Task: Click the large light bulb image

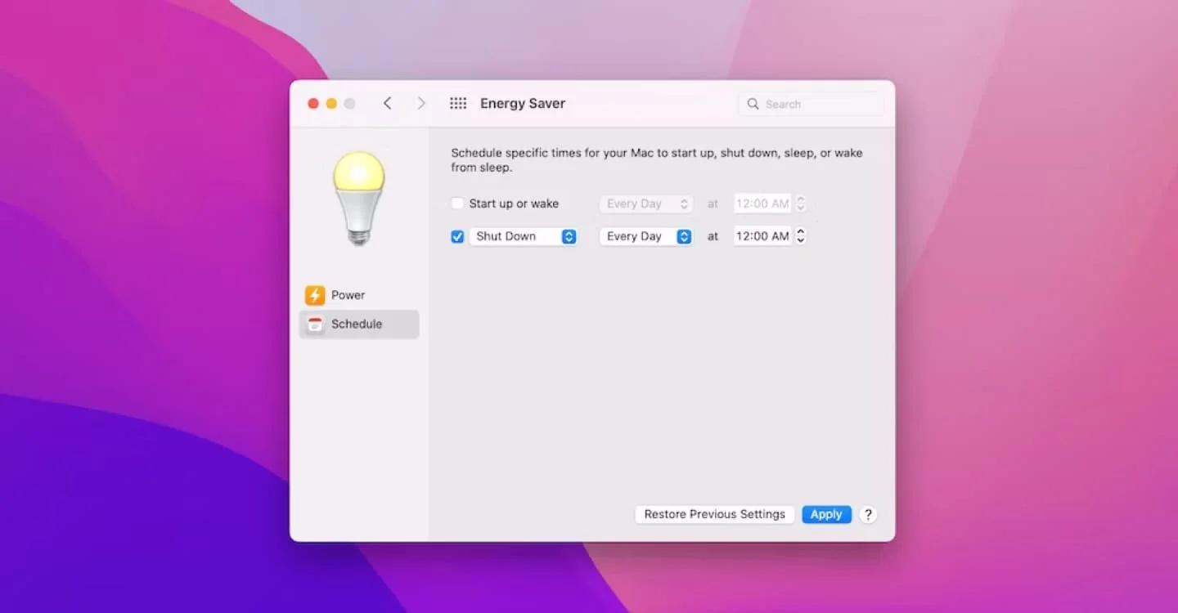Action: click(358, 198)
